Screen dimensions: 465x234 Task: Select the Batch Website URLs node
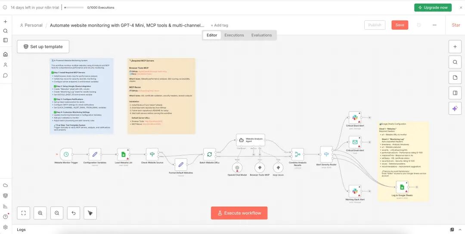click(209, 154)
